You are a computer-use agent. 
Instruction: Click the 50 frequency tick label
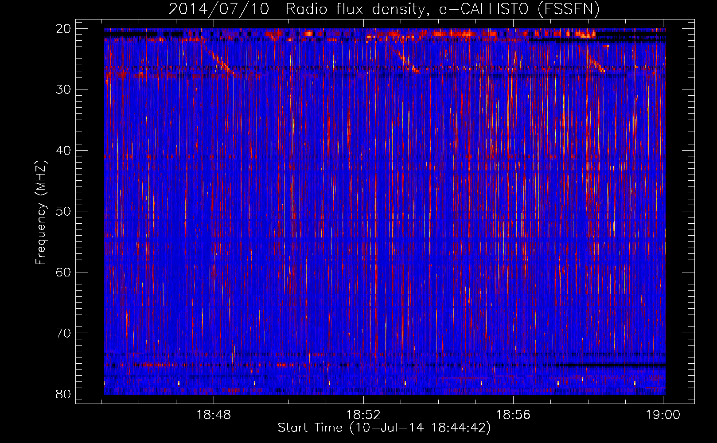tap(63, 211)
